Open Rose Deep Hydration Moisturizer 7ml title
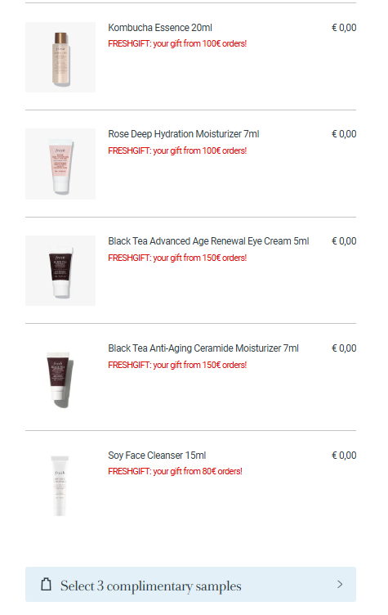Image resolution: width=388 pixels, height=615 pixels. point(184,134)
